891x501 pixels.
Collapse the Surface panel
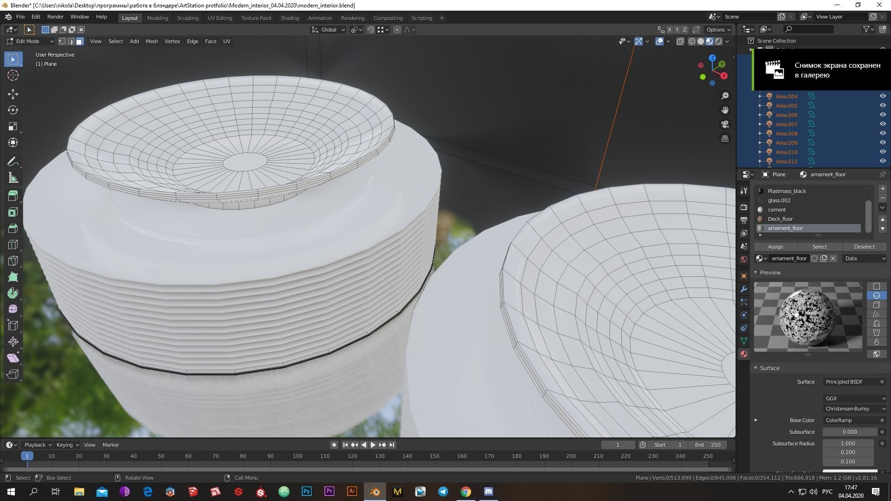(756, 368)
